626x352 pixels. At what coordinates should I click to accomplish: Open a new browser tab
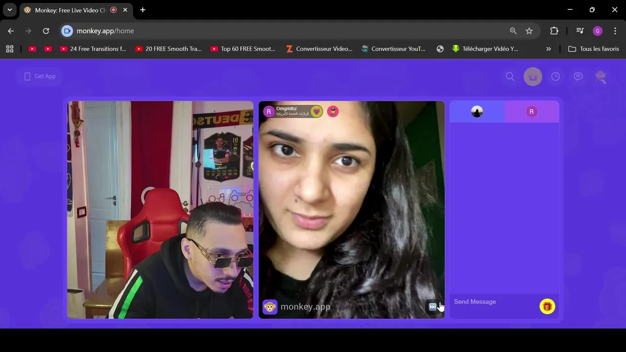143,10
